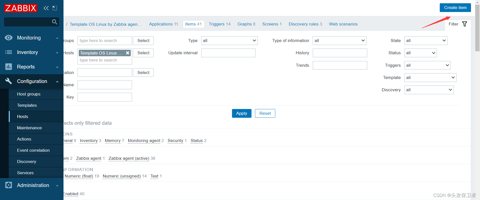Filter by Numeric (float) 19

click(79, 176)
